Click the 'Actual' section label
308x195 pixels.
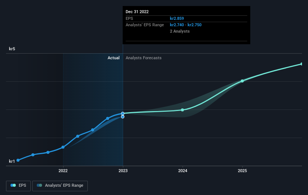click(114, 58)
